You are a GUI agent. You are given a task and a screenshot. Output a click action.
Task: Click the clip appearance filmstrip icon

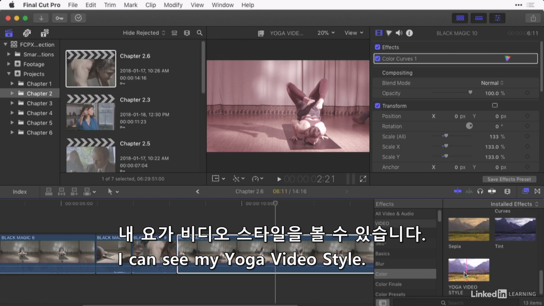pos(507,191)
